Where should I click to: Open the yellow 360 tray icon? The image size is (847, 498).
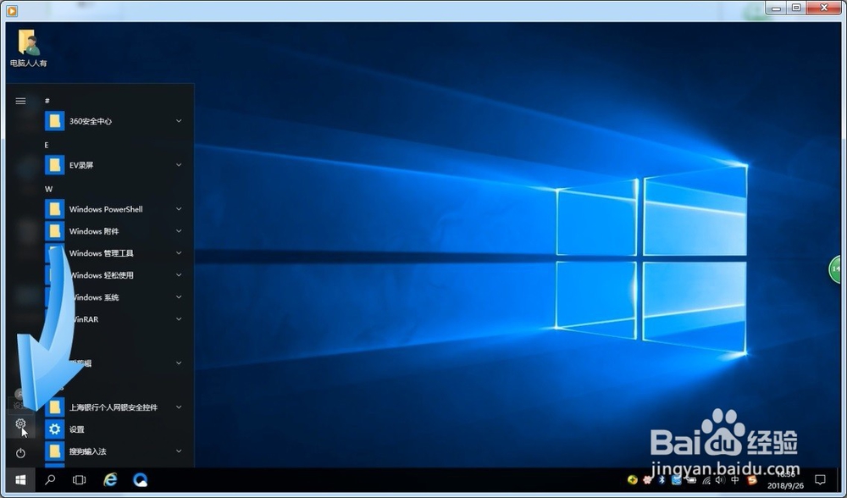(633, 479)
